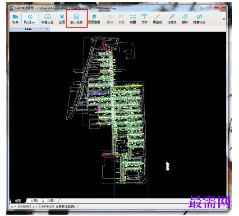Click the undo arrow button
The width and height of the screenshot is (239, 216).
110,19
